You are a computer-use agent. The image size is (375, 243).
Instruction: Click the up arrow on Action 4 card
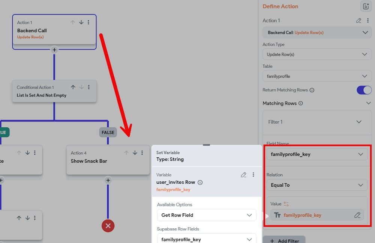[x=126, y=152]
